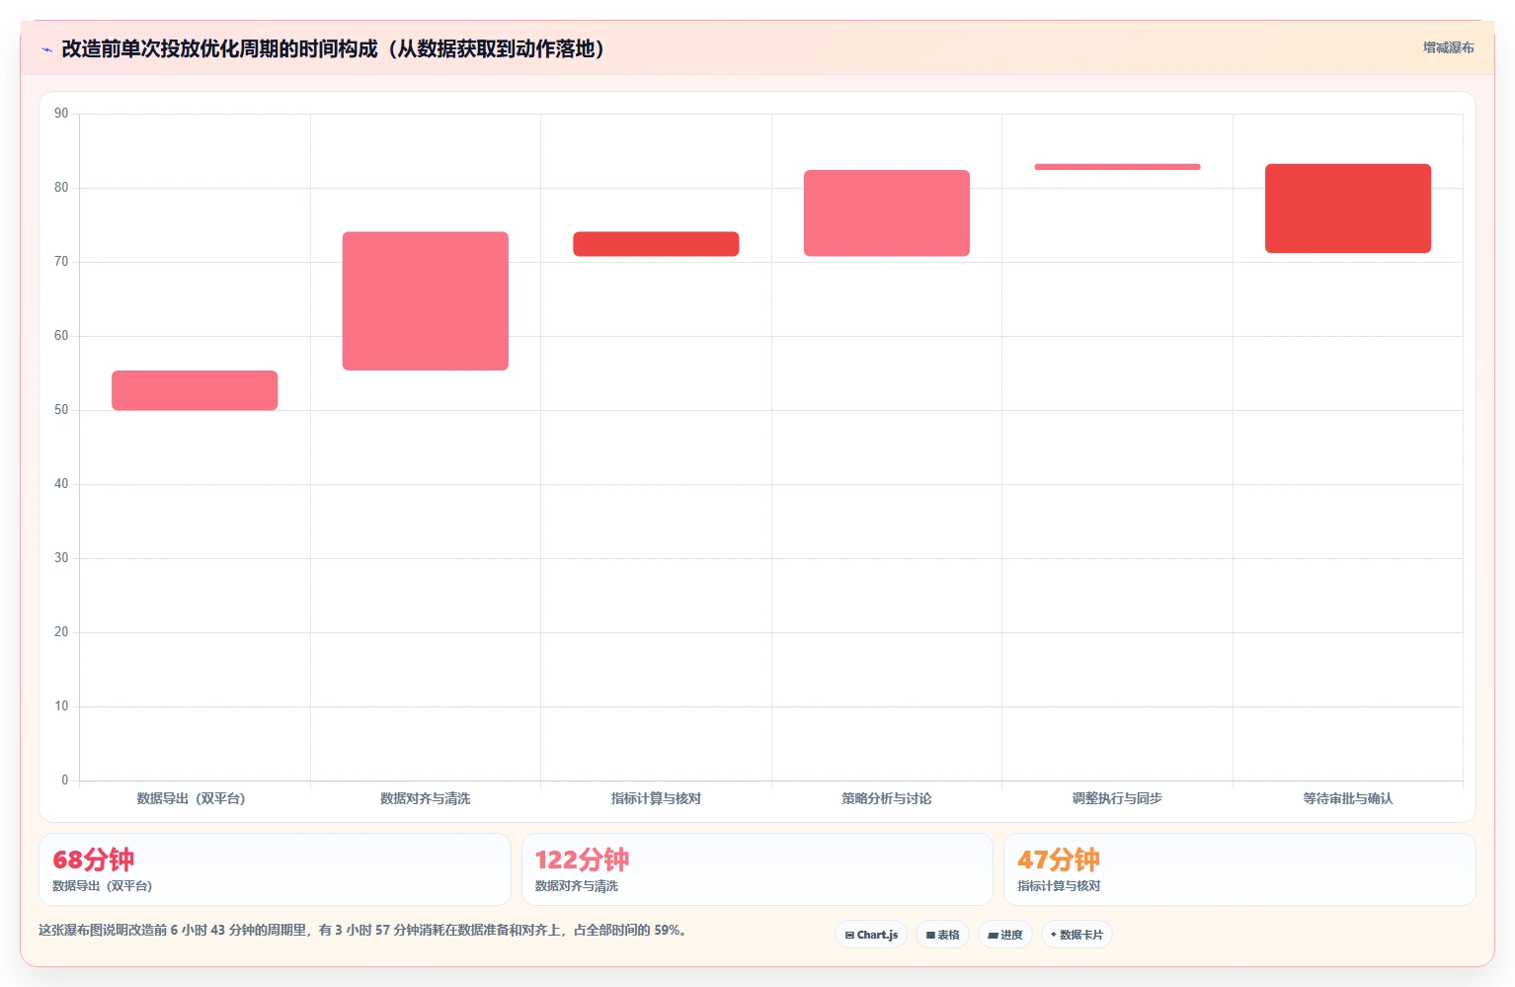Open the 47分钟 data card
Image resolution: width=1515 pixels, height=987 pixels.
1239,869
